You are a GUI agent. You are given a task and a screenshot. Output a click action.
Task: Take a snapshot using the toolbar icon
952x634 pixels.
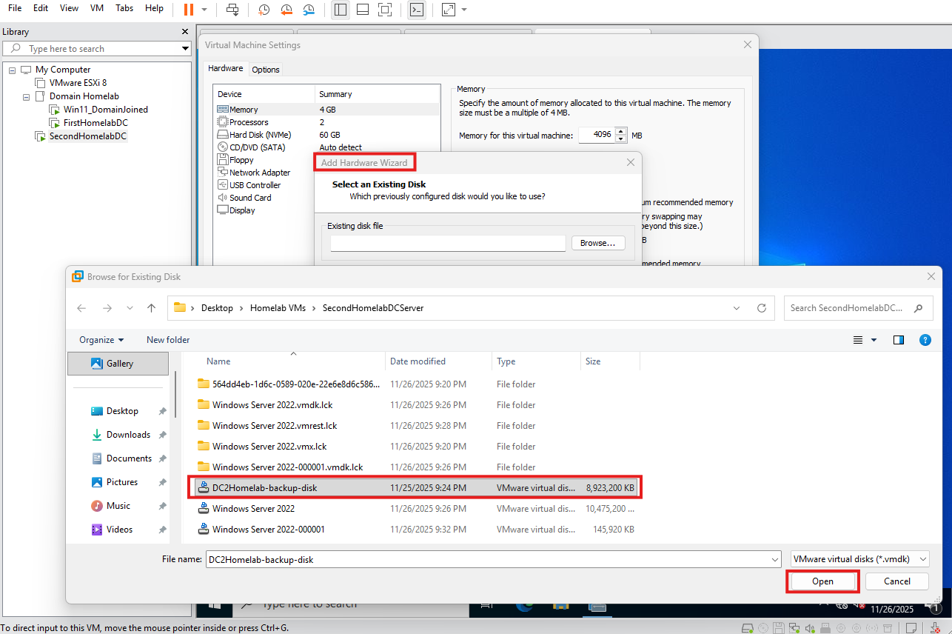(264, 10)
